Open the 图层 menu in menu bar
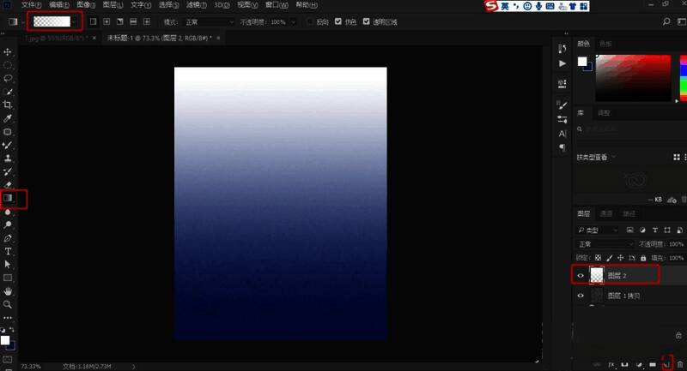 (x=110, y=5)
